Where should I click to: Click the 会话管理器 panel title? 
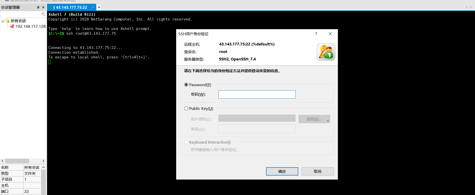tap(11, 7)
